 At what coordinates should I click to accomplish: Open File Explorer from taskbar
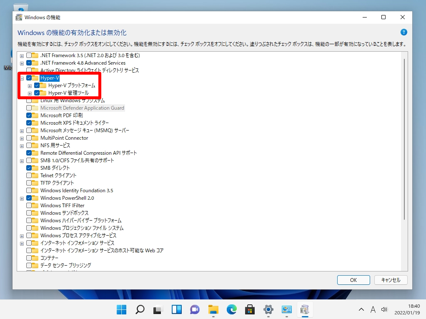213,309
